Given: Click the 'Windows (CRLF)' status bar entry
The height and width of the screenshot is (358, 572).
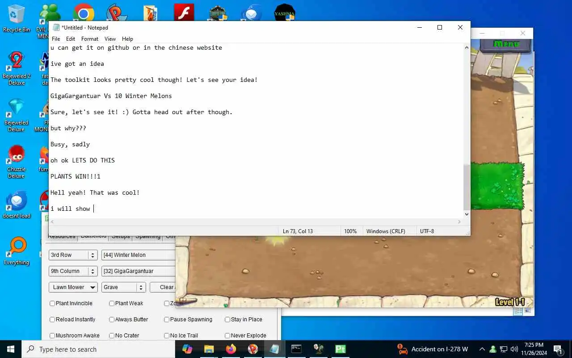Looking at the screenshot, I should pyautogui.click(x=386, y=231).
